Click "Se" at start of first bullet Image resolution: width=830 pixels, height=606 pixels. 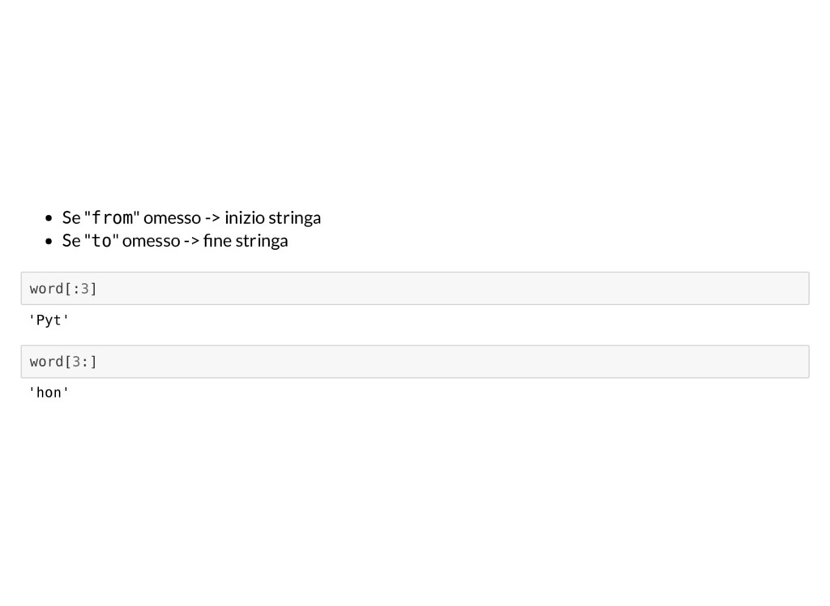click(x=71, y=217)
